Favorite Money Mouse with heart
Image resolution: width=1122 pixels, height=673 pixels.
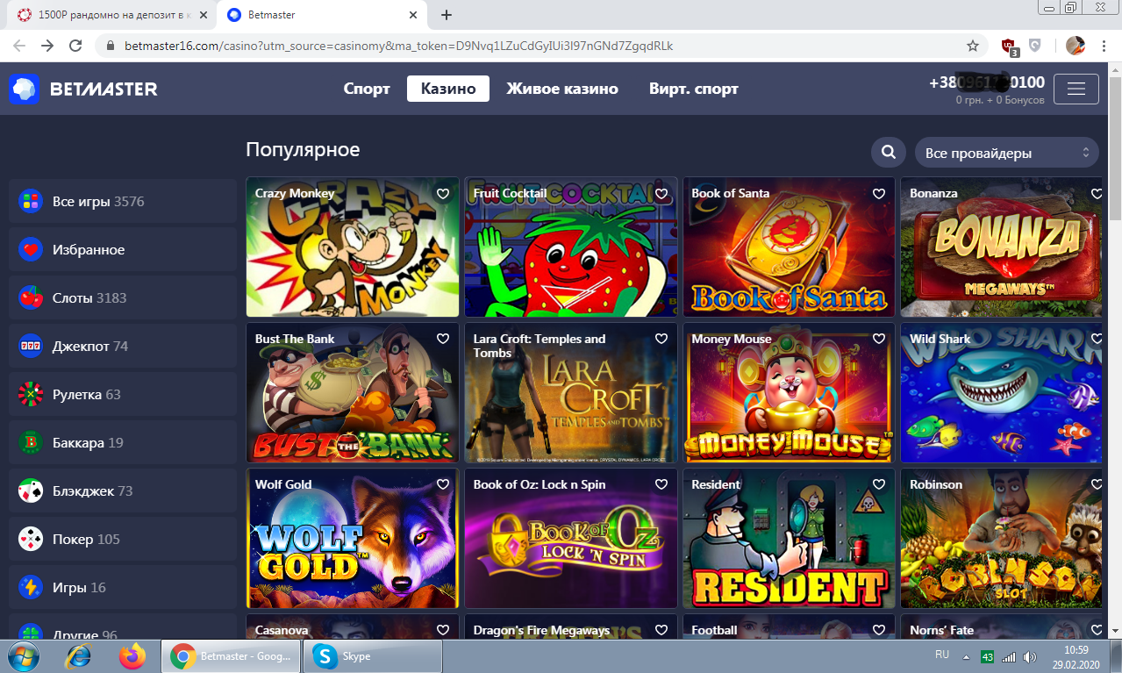pos(879,339)
